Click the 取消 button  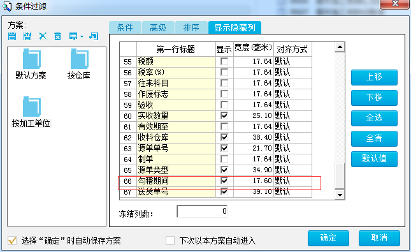pyautogui.click(x=379, y=238)
